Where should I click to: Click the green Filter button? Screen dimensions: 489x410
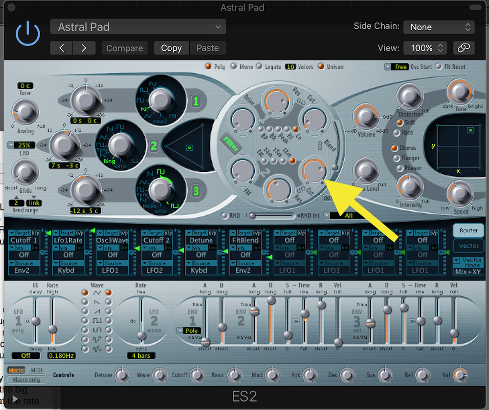231,143
